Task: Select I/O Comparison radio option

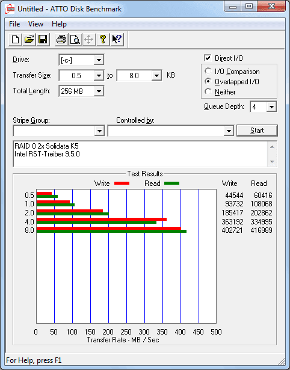Action: pyautogui.click(x=208, y=71)
